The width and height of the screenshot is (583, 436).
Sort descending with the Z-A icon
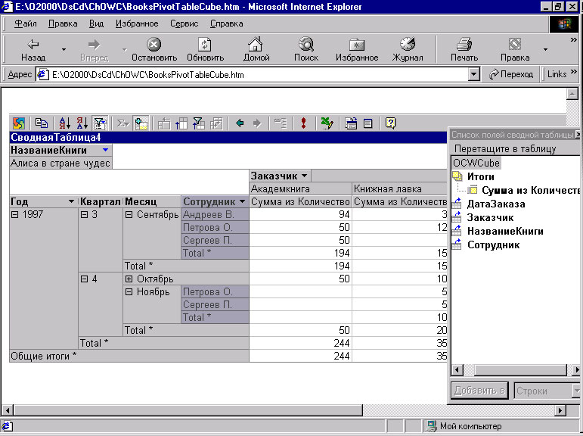pyautogui.click(x=82, y=123)
